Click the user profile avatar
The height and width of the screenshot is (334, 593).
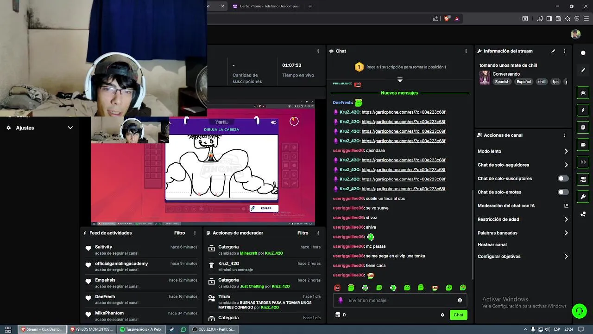click(x=576, y=34)
